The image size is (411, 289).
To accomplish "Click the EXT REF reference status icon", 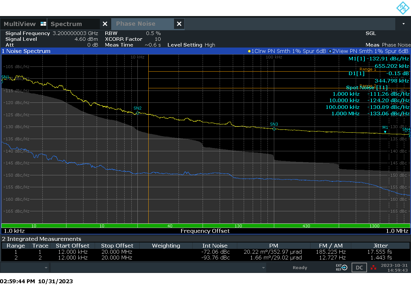I will 341,267.
